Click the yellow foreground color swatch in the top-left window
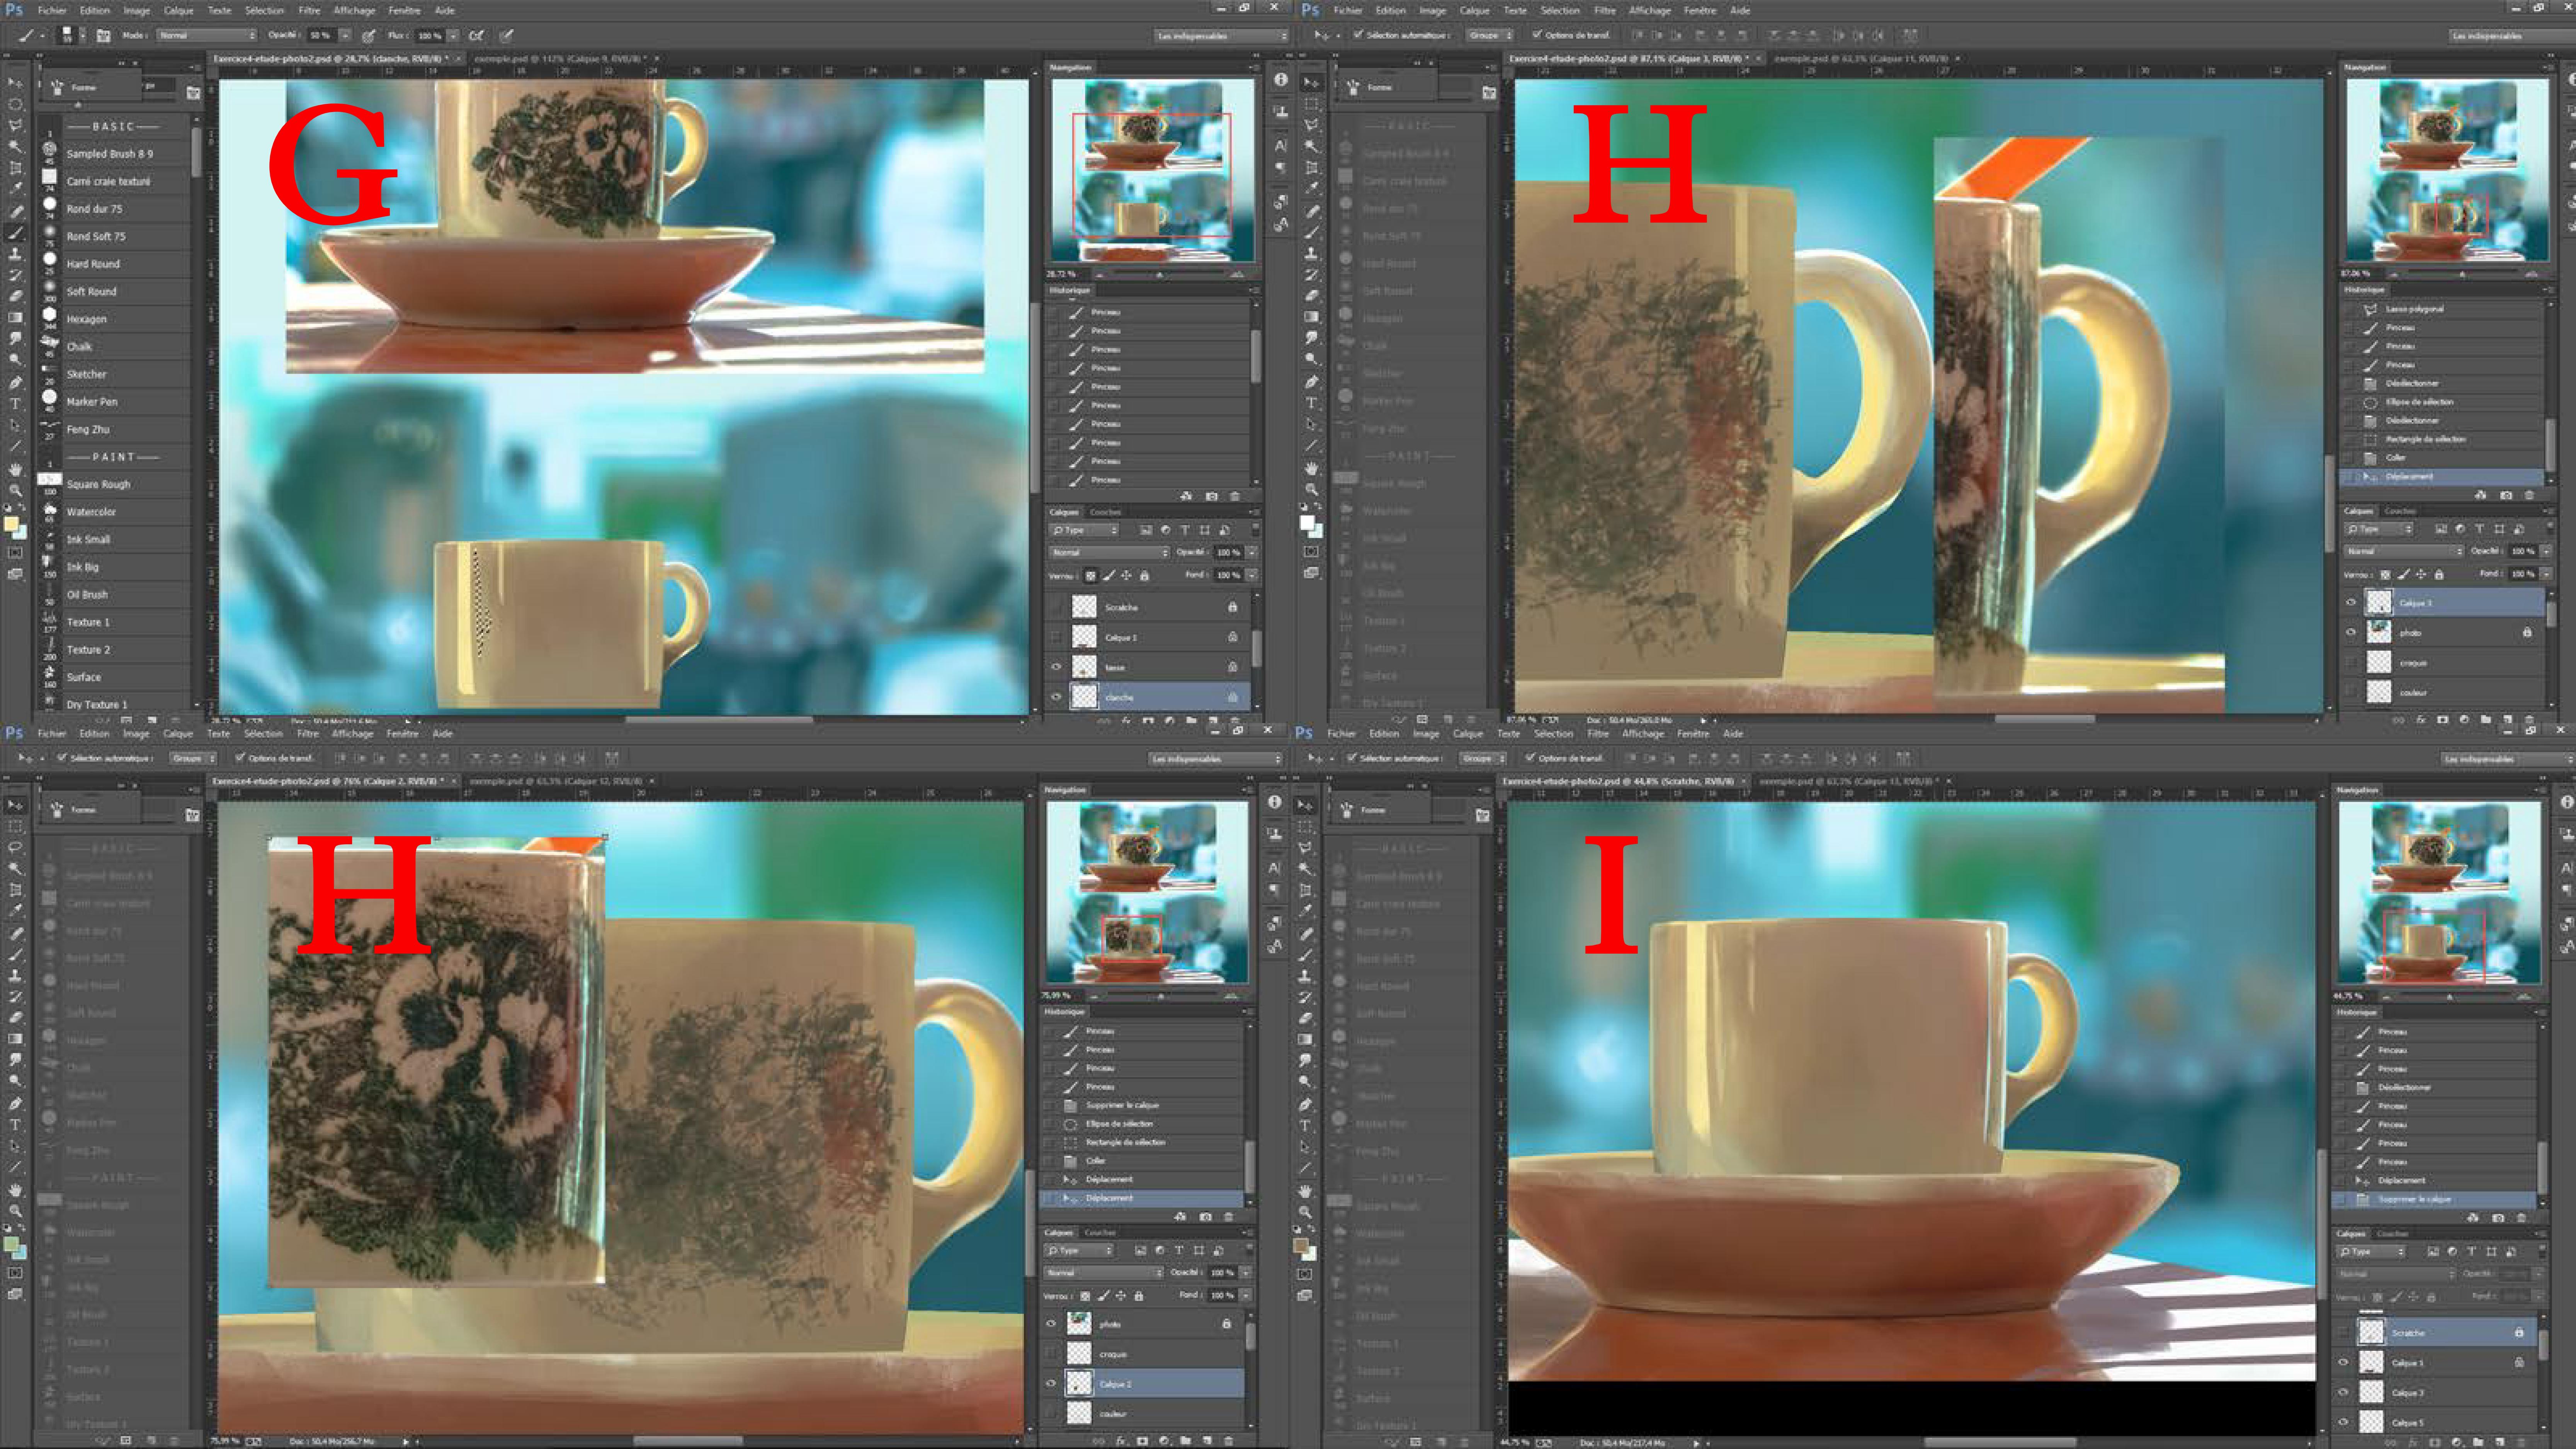 click(x=11, y=524)
